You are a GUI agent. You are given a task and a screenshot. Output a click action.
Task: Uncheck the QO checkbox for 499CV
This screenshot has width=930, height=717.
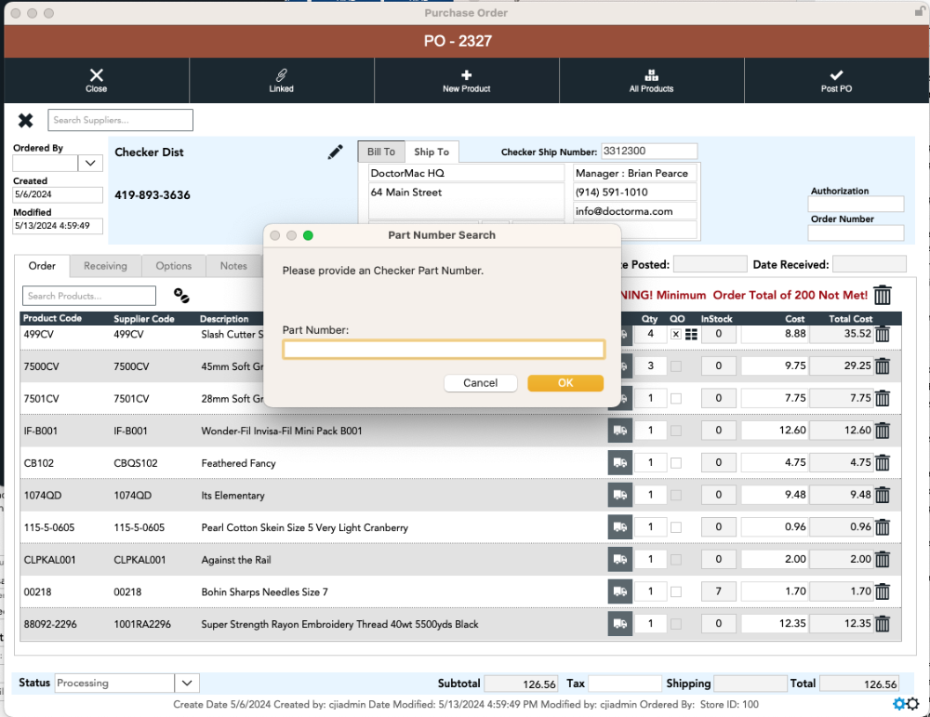(x=676, y=334)
